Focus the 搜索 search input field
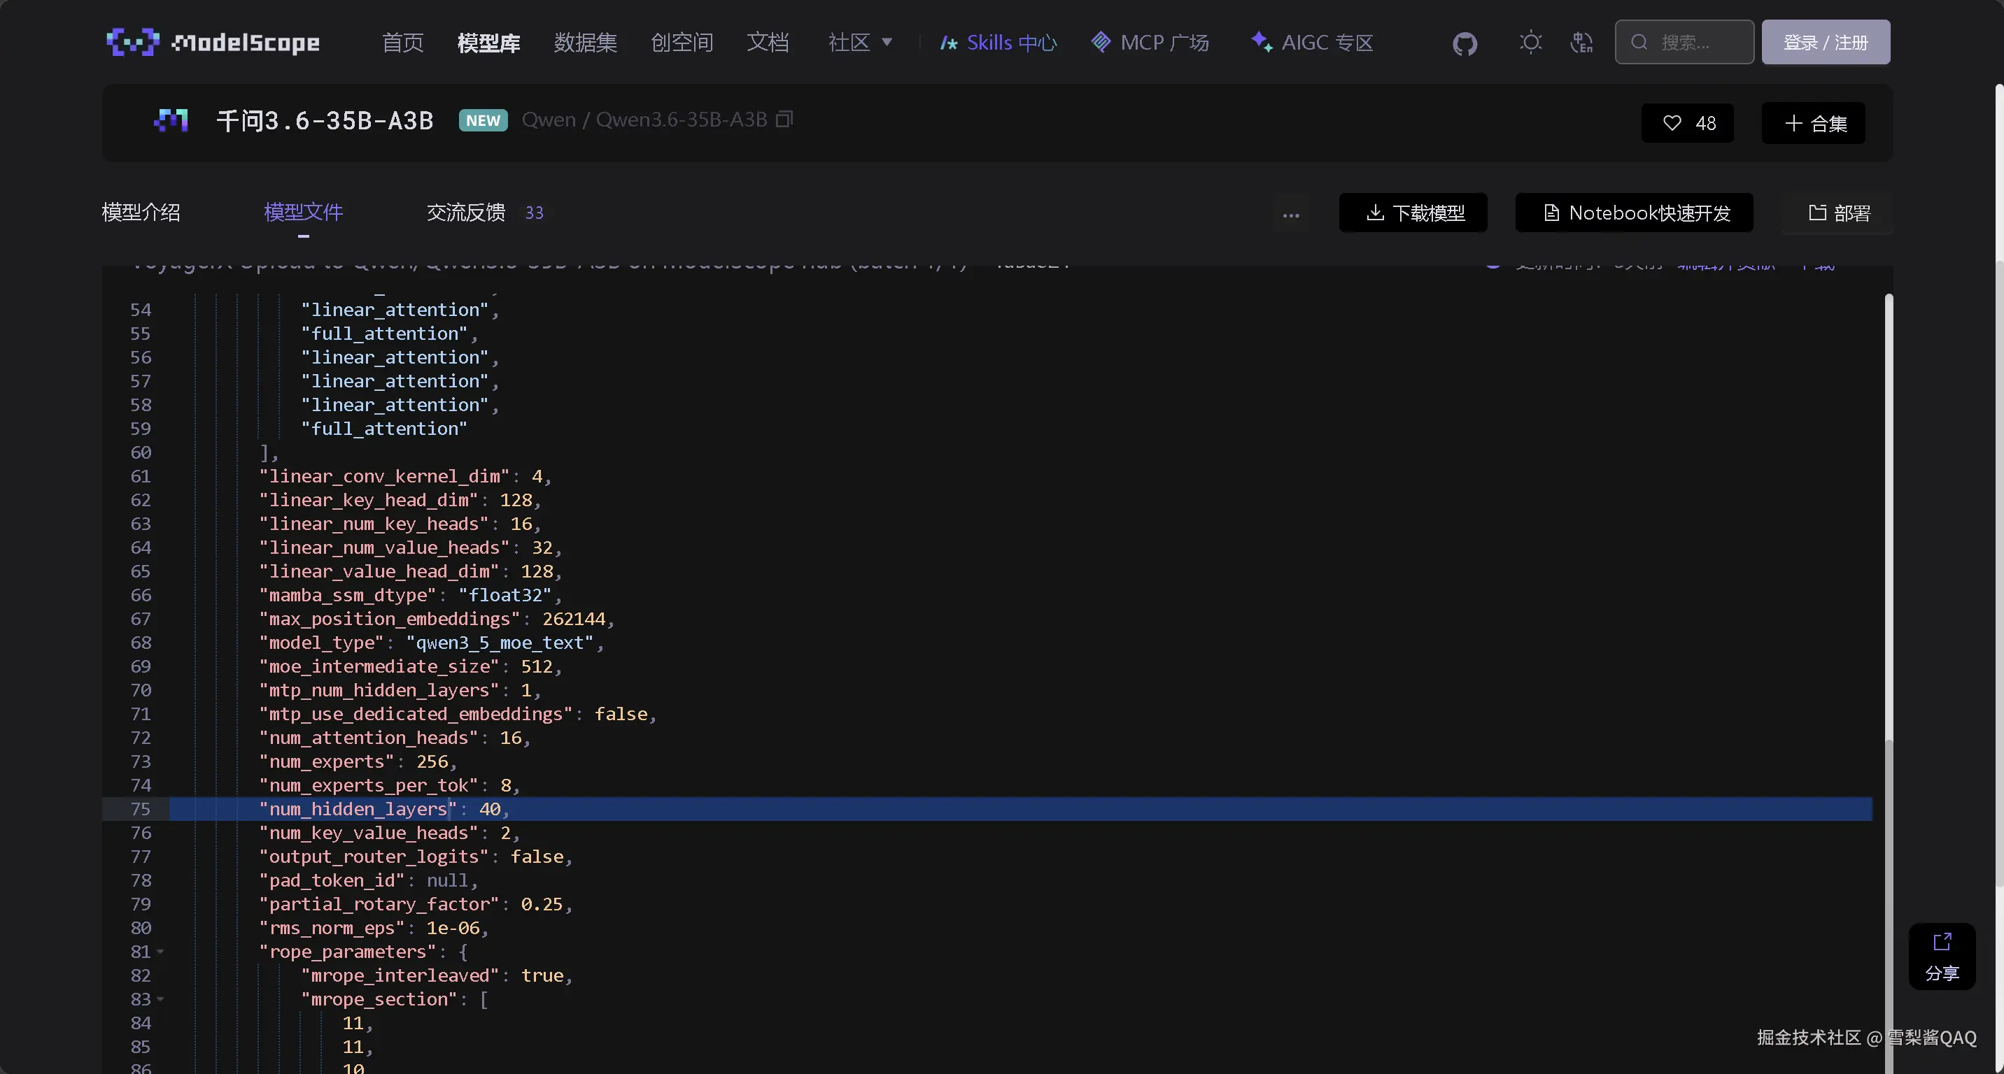The height and width of the screenshot is (1074, 2004). [1696, 42]
